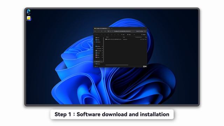Open the Downloads quick access folder
This screenshot has height=126, width=224.
coord(99,49)
